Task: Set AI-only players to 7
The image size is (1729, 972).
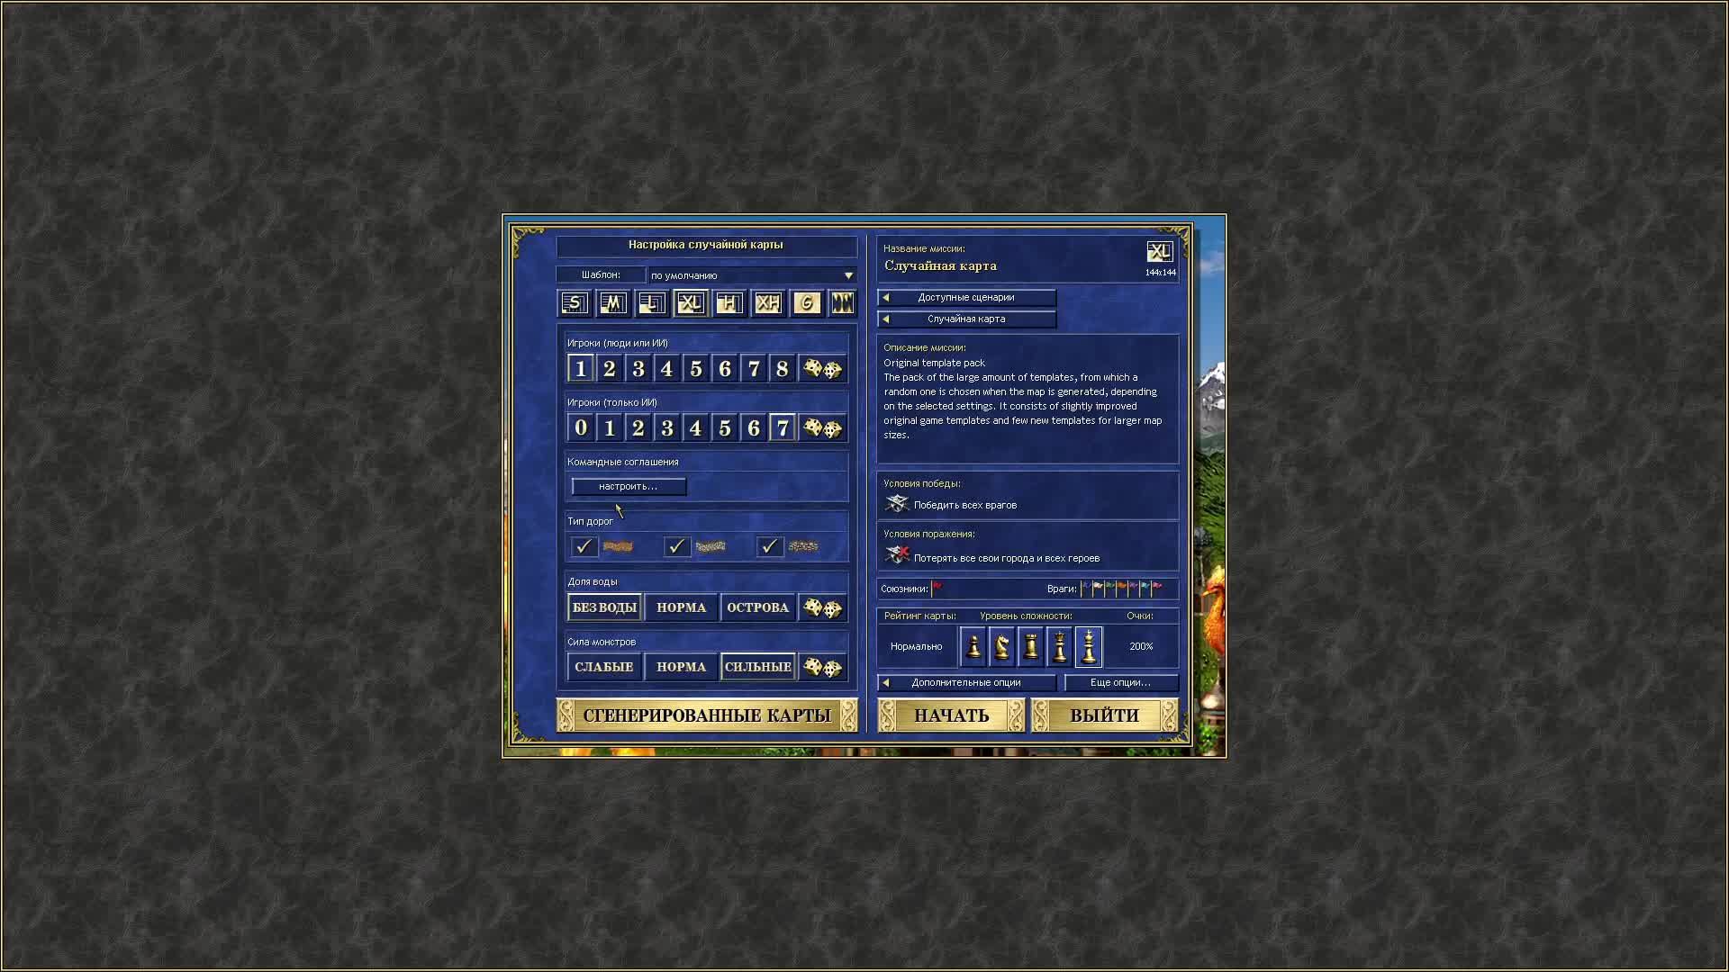Action: [x=783, y=428]
